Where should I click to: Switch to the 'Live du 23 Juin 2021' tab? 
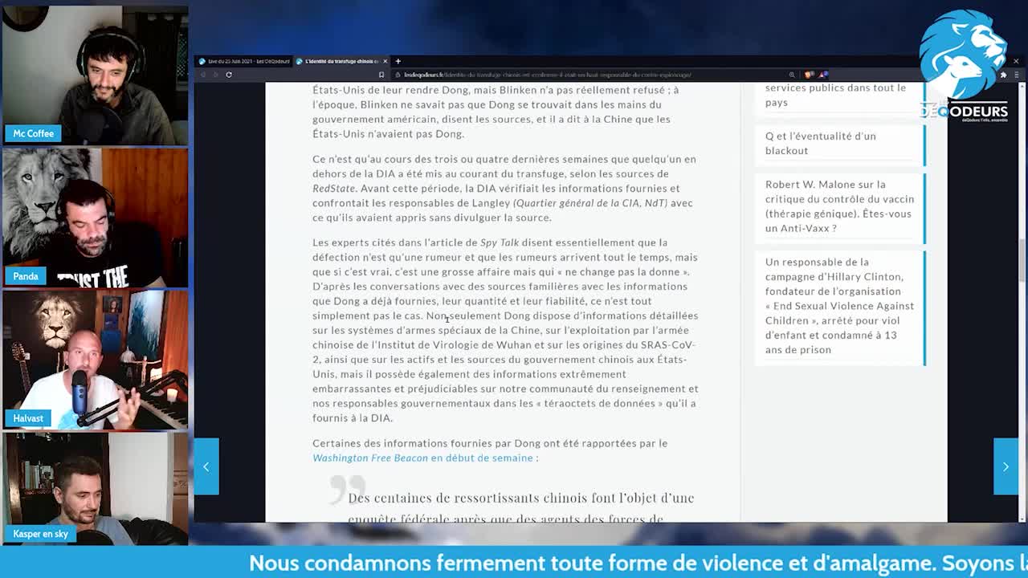click(243, 61)
